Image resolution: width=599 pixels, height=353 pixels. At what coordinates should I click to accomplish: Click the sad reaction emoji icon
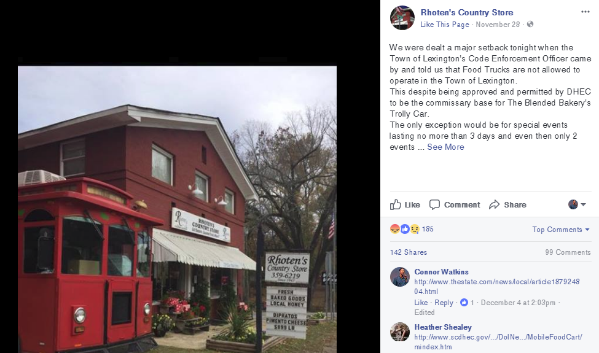[x=415, y=229]
